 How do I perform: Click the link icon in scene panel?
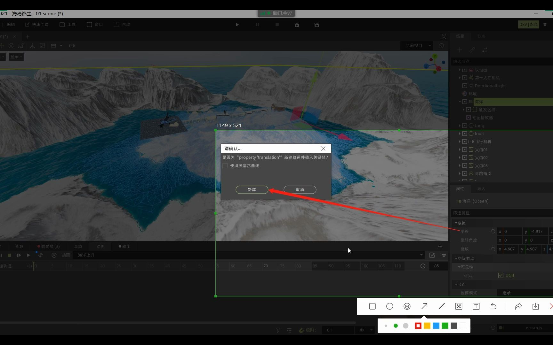(x=472, y=50)
